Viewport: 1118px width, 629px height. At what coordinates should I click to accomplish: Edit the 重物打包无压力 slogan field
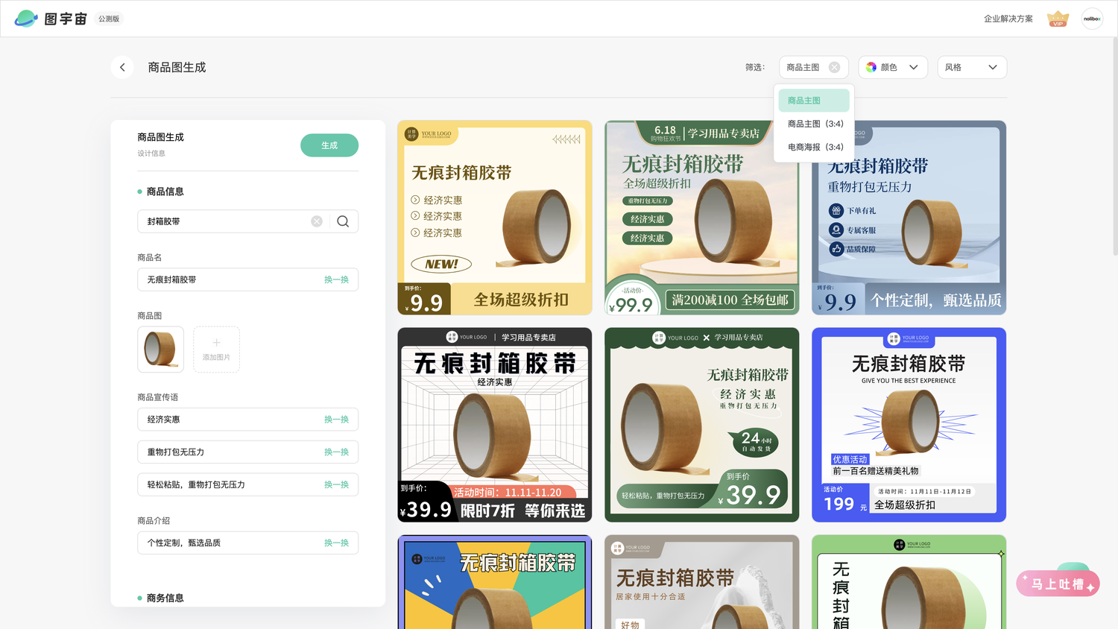247,452
